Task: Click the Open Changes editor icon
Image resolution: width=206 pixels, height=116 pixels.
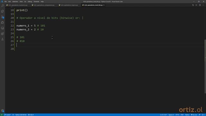Action: pos(193,5)
